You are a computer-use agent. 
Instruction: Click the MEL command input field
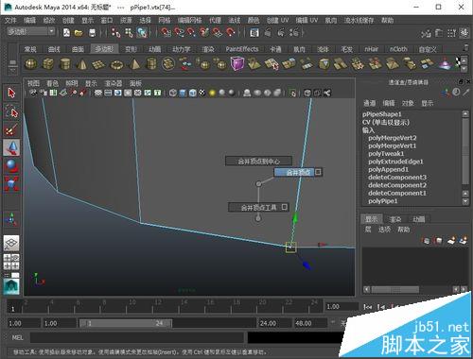coord(137,337)
